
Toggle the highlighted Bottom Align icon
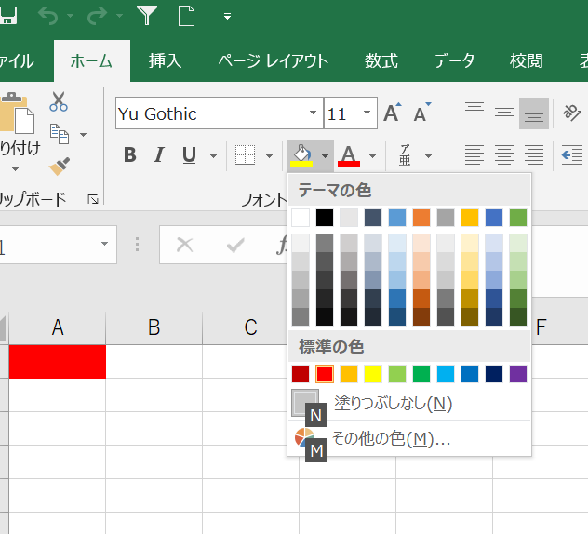tap(534, 113)
